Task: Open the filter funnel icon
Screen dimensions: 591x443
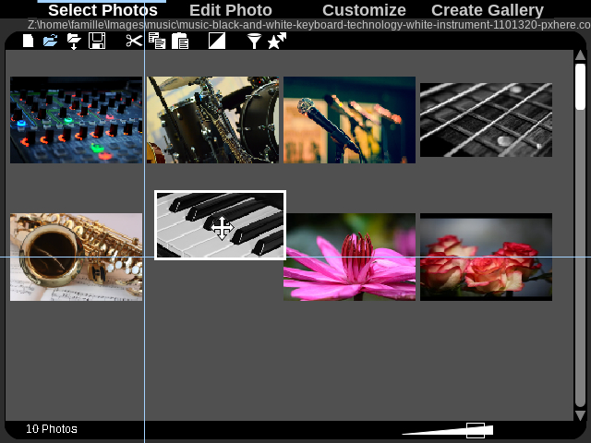Action: (x=254, y=41)
